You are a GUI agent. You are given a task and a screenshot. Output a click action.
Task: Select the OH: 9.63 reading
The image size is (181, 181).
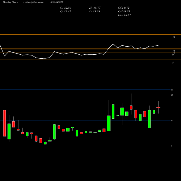point(124,12)
